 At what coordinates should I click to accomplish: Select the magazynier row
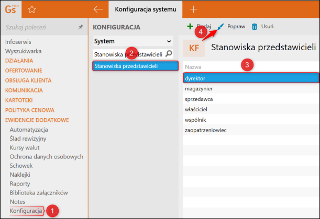pyautogui.click(x=251, y=89)
